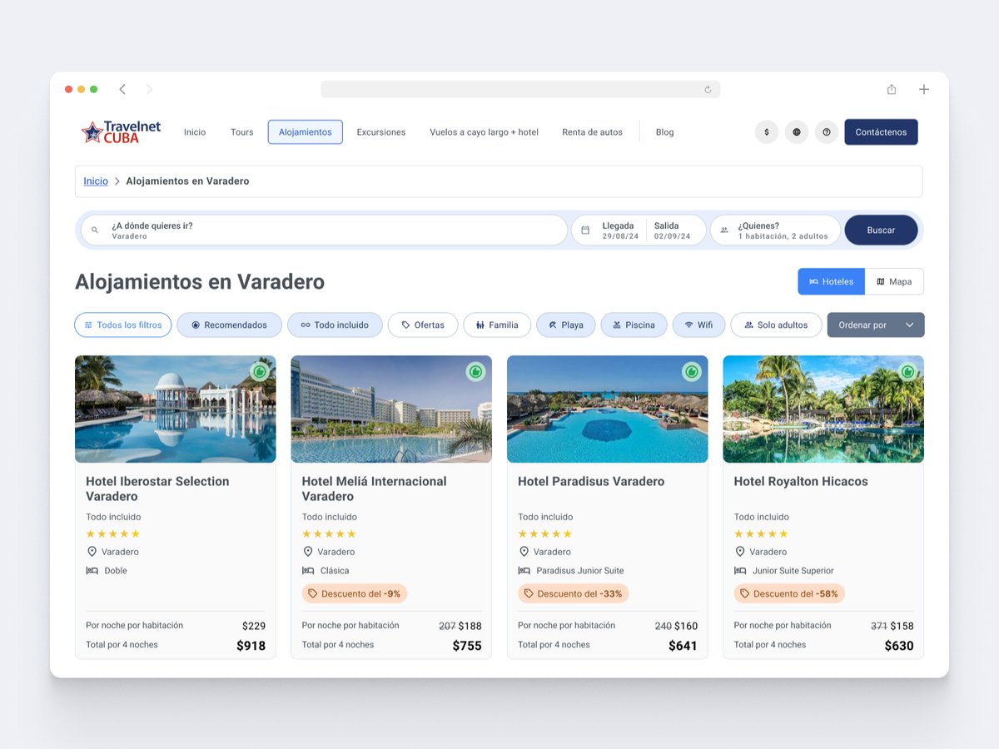
Task: Click recommended badge on Meliá Internacional photo
Action: [x=475, y=372]
